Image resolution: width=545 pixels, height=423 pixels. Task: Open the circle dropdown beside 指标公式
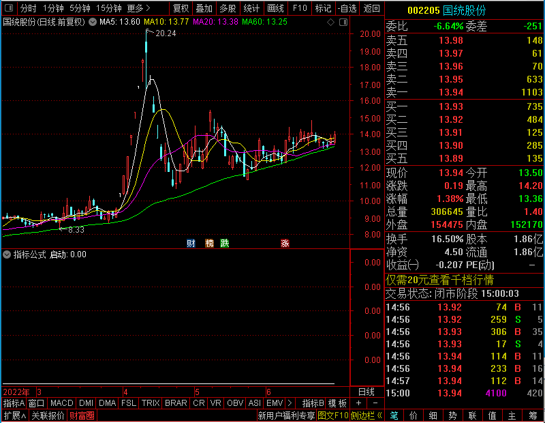(7, 254)
